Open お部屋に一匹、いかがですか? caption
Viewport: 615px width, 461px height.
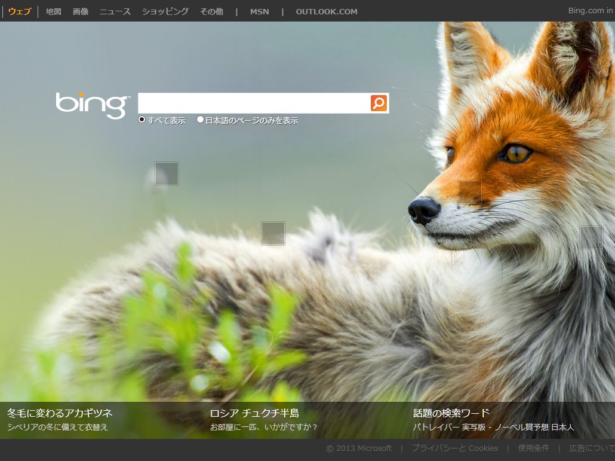(x=263, y=427)
